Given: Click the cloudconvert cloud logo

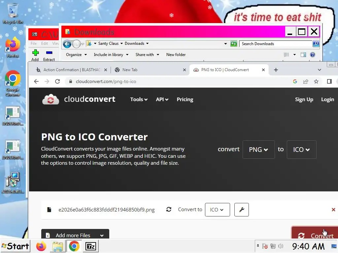Looking at the screenshot, I should [51, 99].
